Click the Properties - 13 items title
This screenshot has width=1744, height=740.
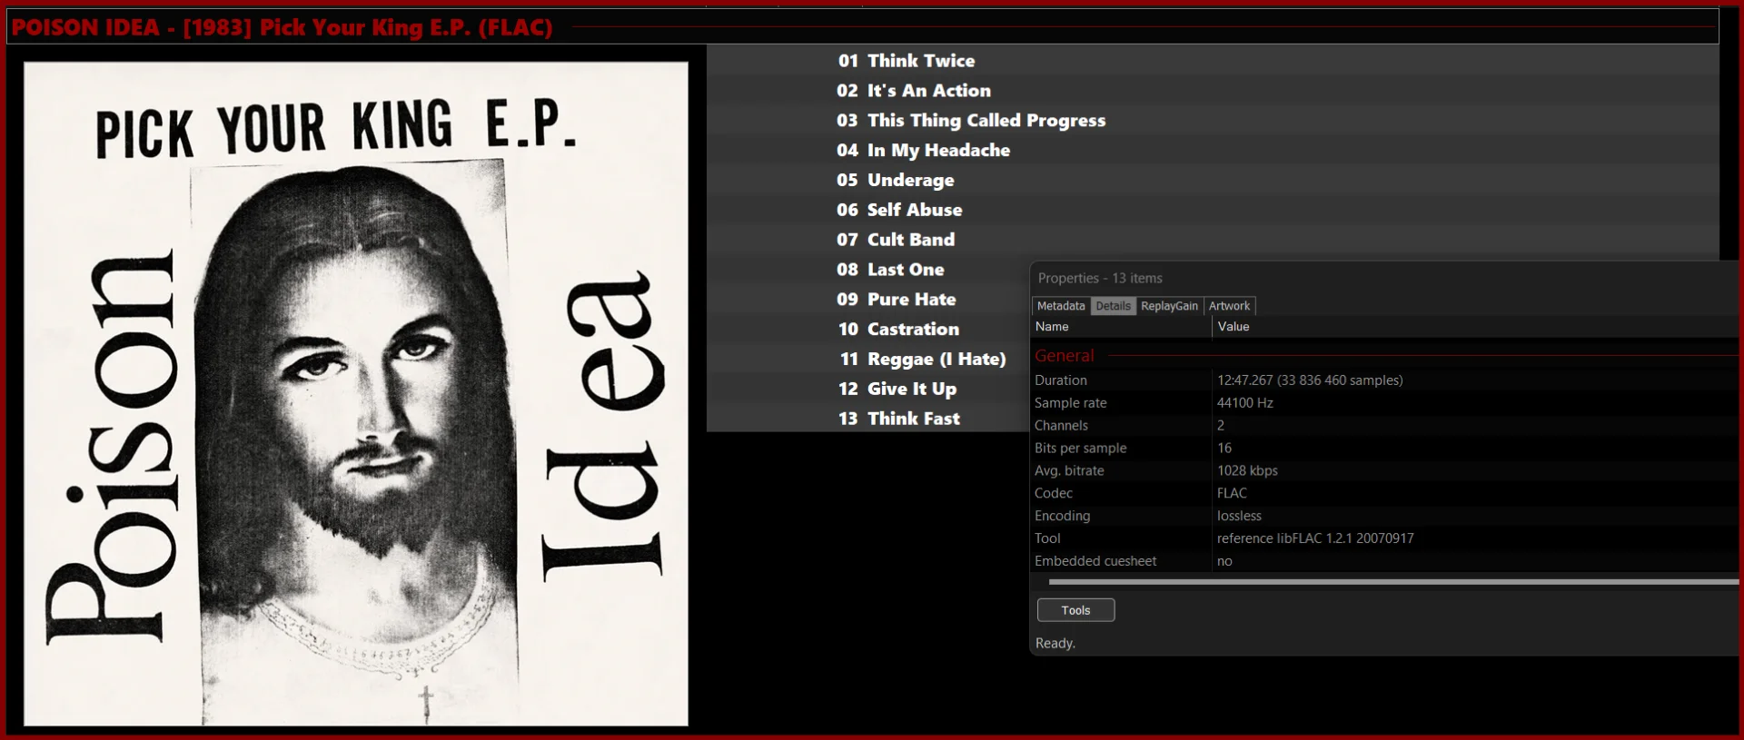1100,278
